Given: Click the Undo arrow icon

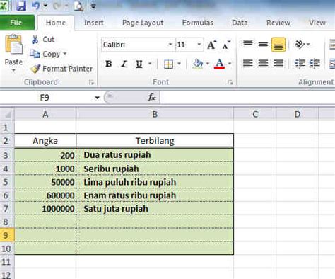Looking at the screenshot, I should [36, 6].
